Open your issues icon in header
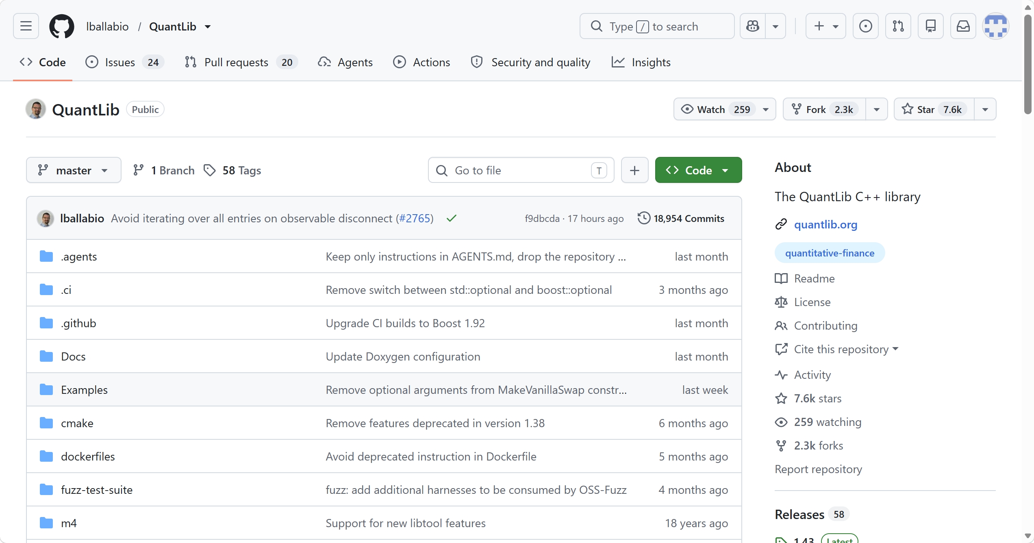The width and height of the screenshot is (1034, 543). [866, 26]
